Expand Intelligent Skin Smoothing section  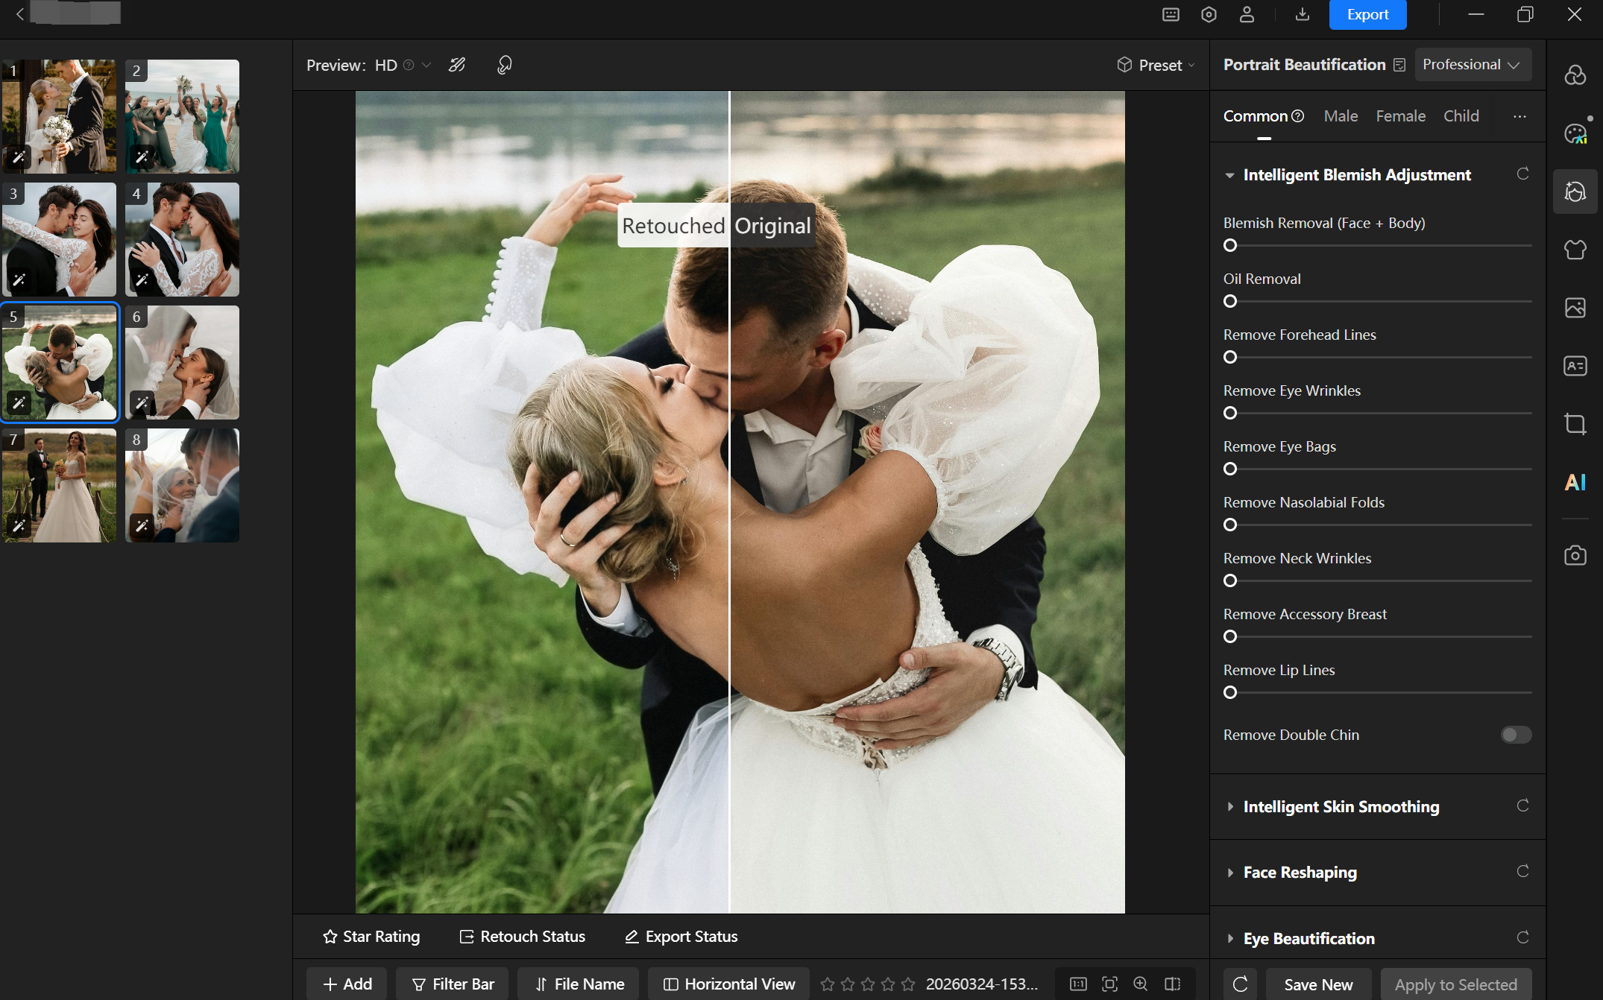1341,806
